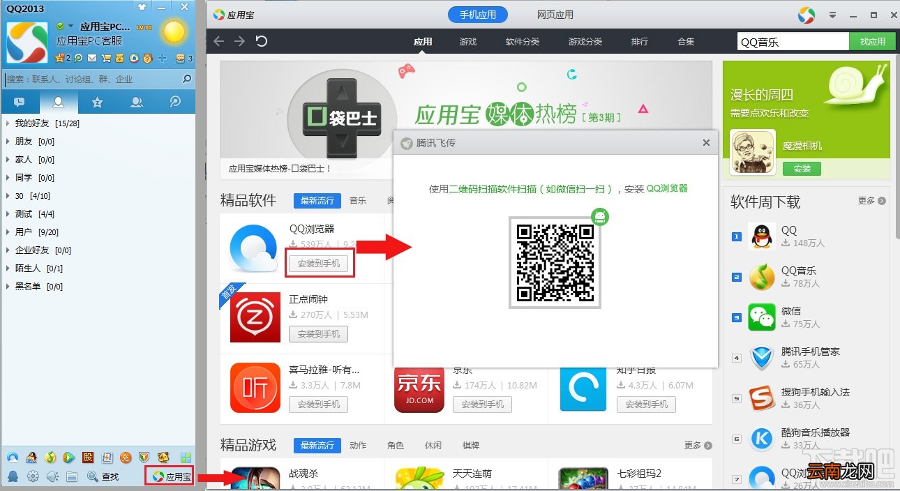900x491 pixels.
Task: Open the online status dropdown arrow
Action: (70, 27)
